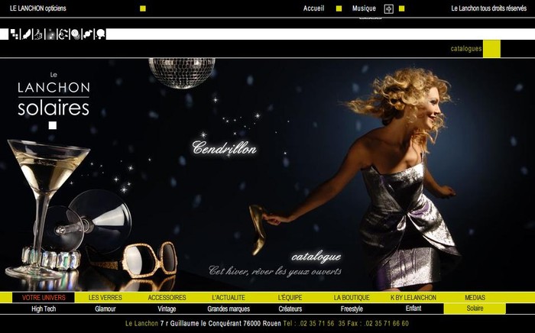Click the large yellow catalogues square
The image size is (535, 333).
491,49
